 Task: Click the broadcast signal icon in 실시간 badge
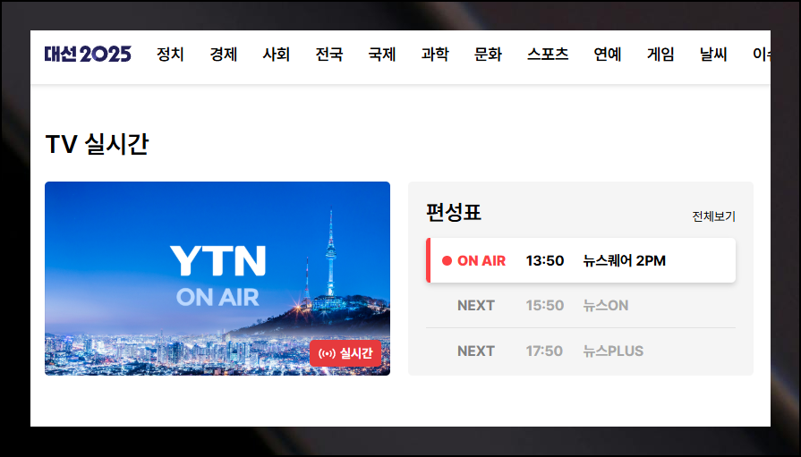(327, 353)
